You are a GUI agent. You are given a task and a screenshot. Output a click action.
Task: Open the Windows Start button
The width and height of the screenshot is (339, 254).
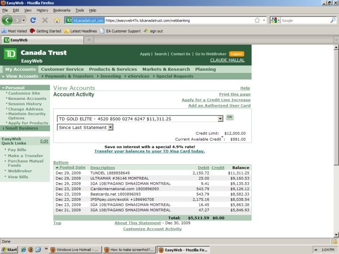click(x=9, y=250)
